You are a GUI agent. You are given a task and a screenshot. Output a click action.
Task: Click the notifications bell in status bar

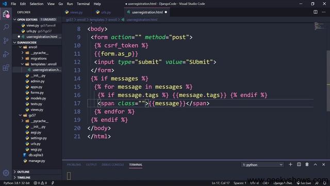324,183
